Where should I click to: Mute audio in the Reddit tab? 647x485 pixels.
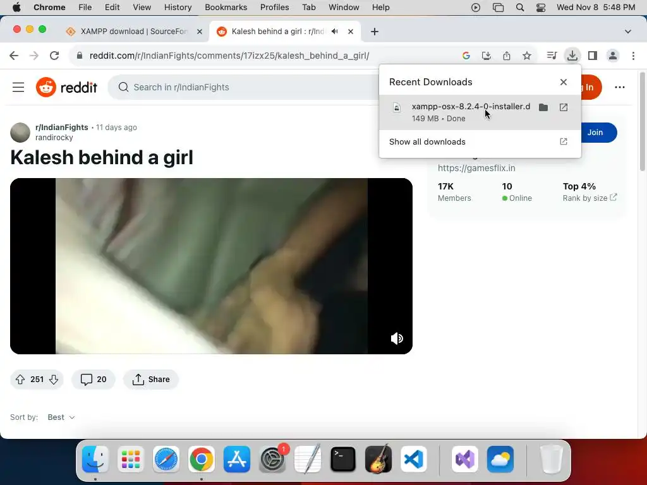[335, 32]
